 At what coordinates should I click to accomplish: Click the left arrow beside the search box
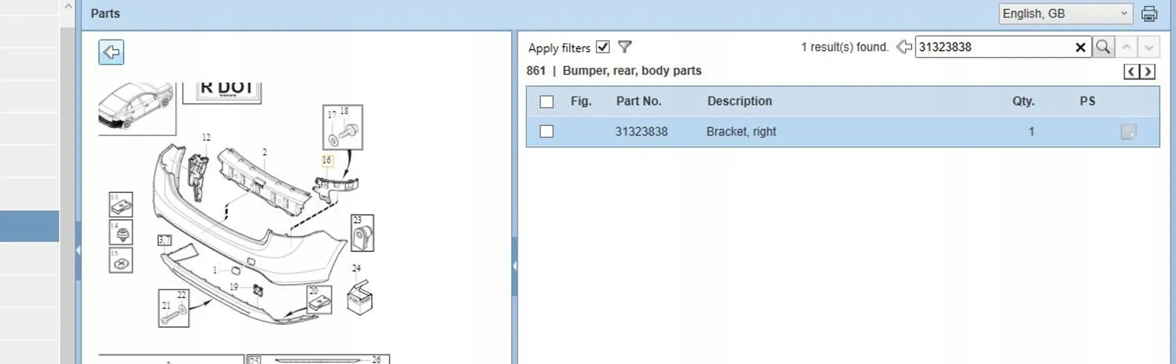(x=904, y=47)
